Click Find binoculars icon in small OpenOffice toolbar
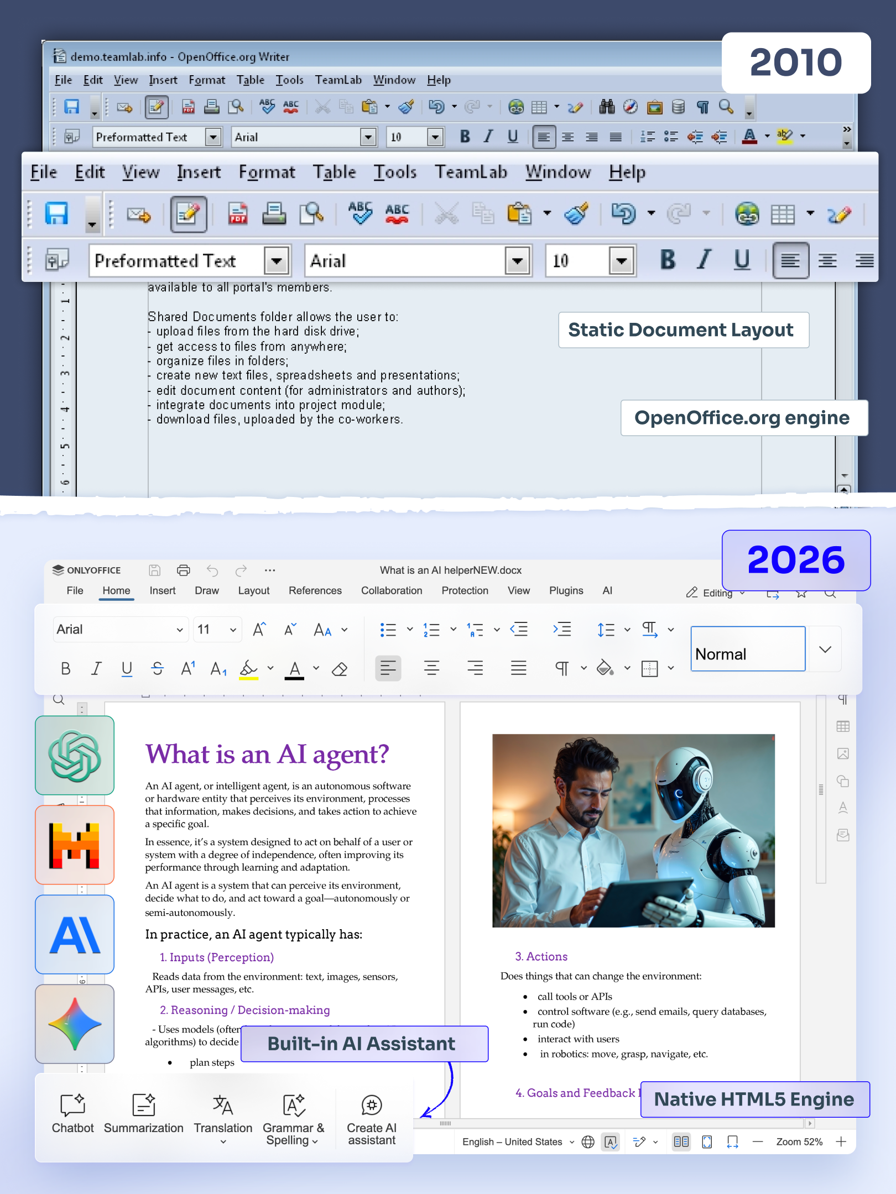 (607, 106)
